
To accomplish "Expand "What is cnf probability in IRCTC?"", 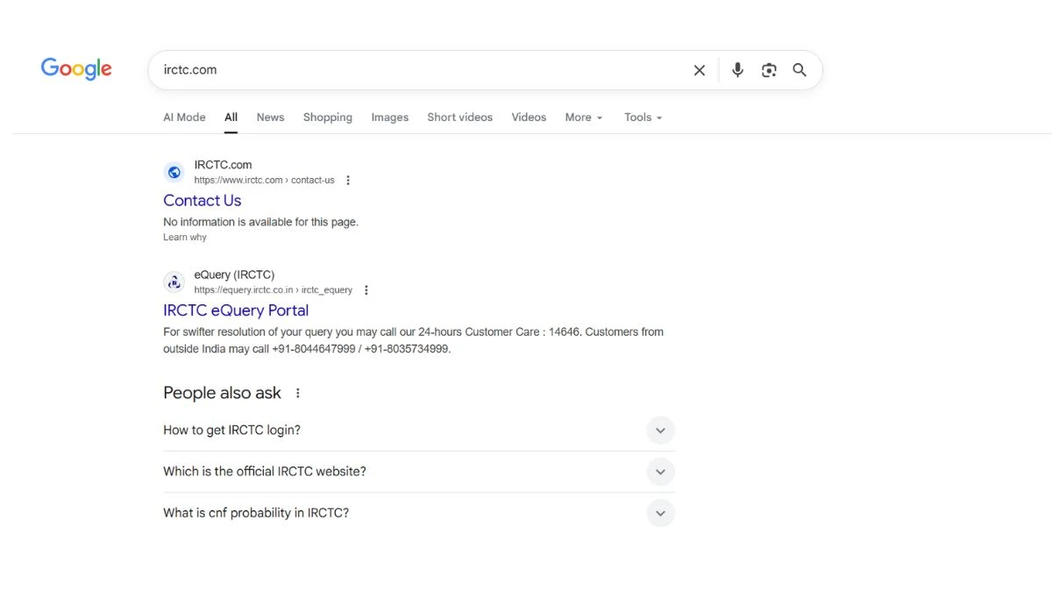I will coord(660,513).
